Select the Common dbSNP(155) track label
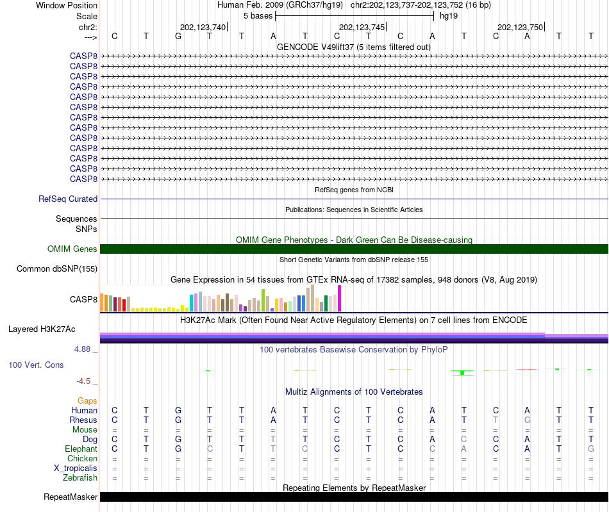The image size is (609, 512). (57, 268)
